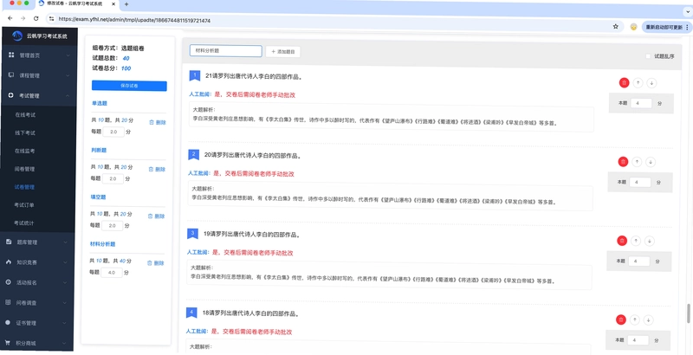Edit the 本题 score for question 21
The height and width of the screenshot is (355, 693).
[x=641, y=103]
